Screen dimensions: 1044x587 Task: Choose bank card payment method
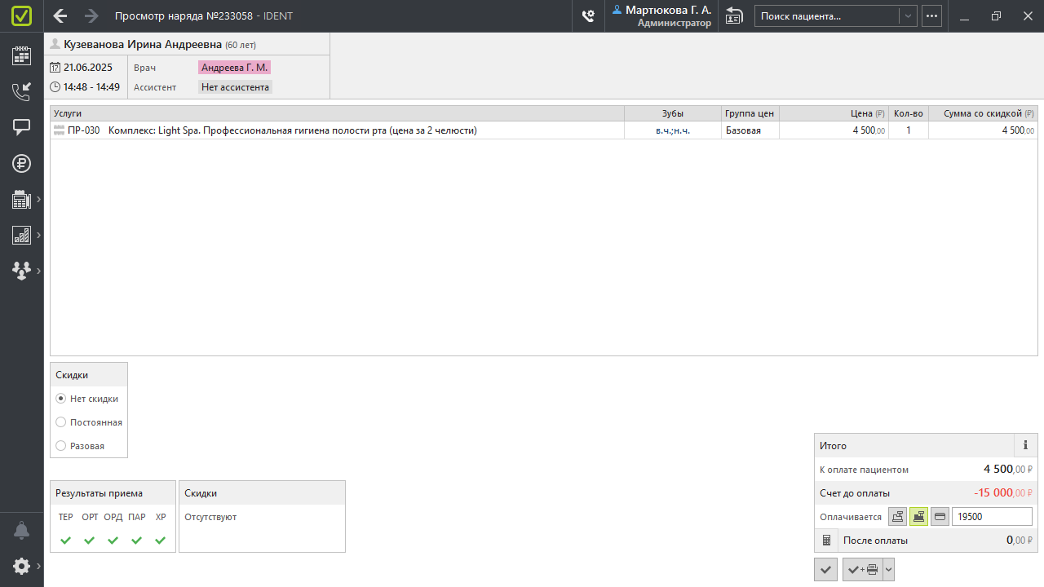pyautogui.click(x=940, y=516)
